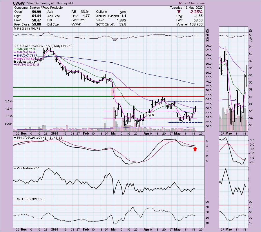261x232 pixels.
Task: Click the PMO(35,20,10) indicator label
Action: coord(40,138)
